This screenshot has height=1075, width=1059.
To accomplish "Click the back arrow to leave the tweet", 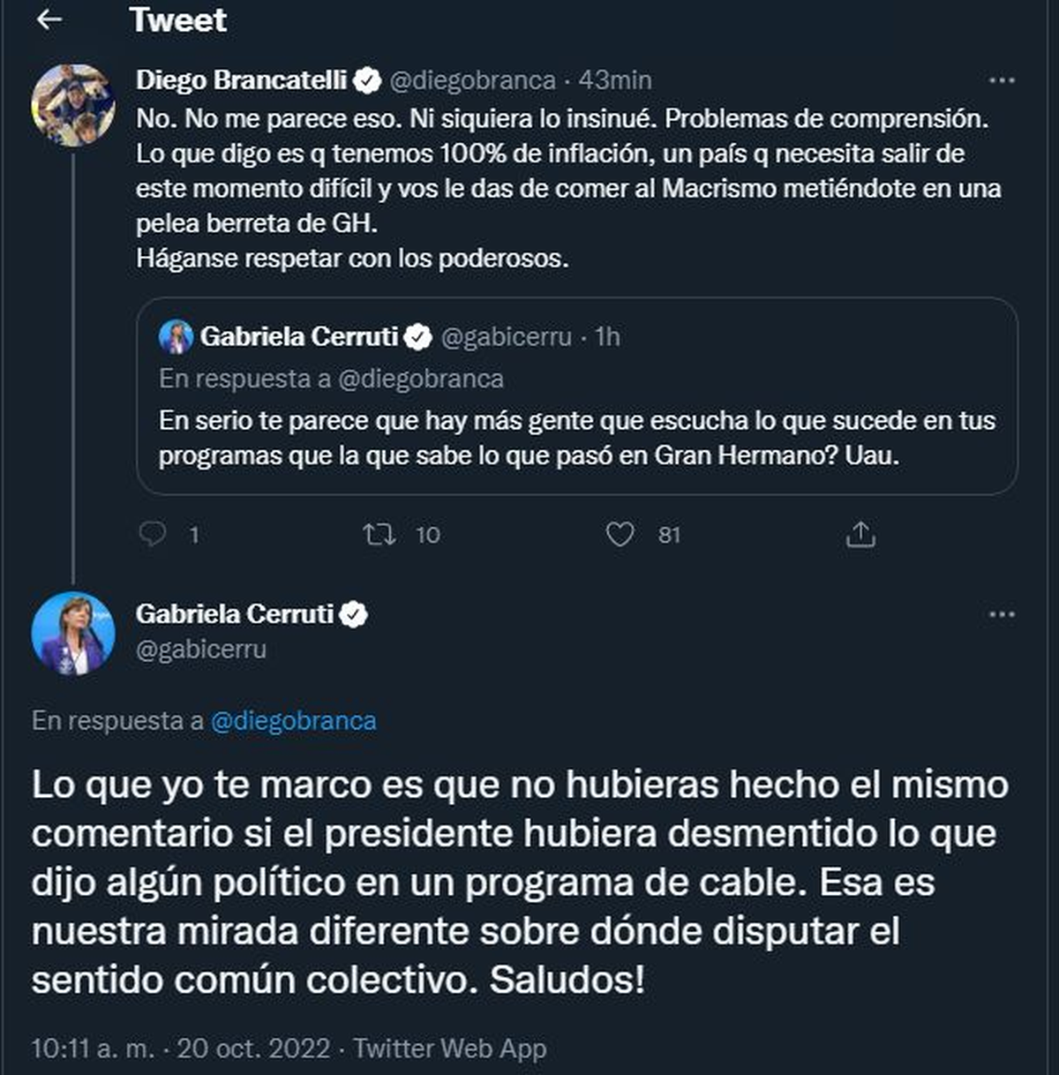I will click(x=48, y=19).
